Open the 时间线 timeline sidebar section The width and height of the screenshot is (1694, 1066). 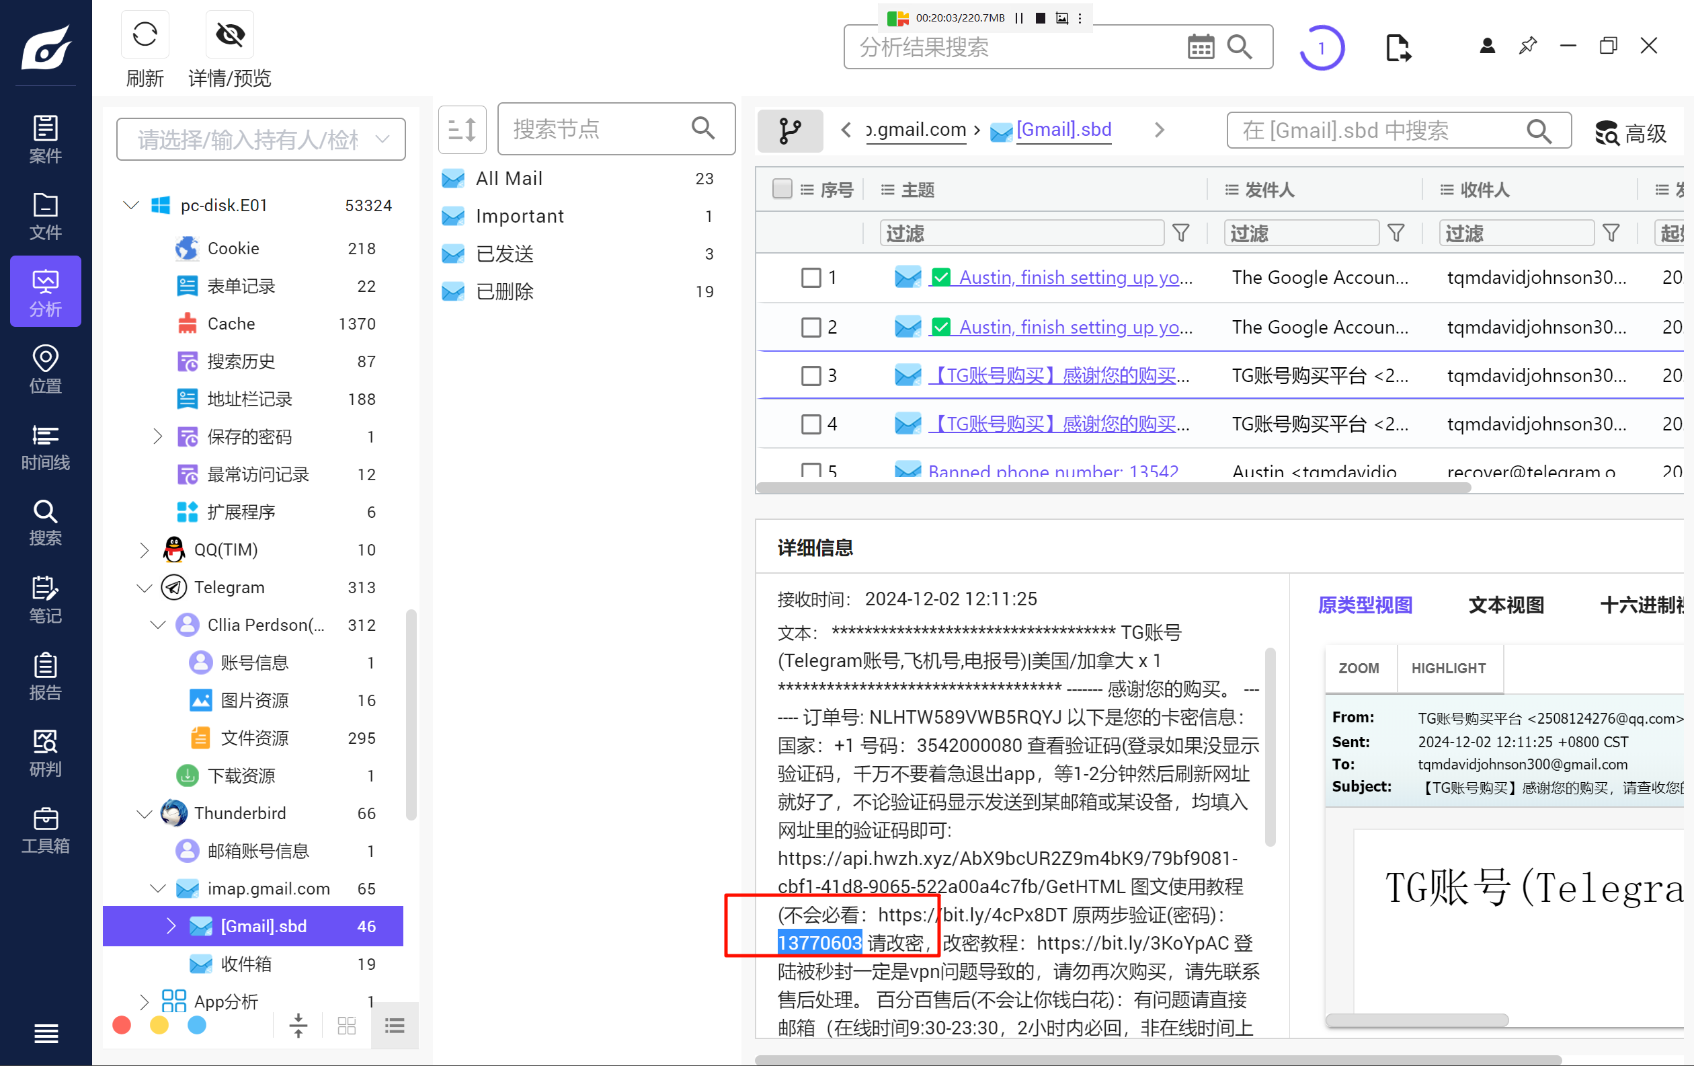click(x=46, y=446)
